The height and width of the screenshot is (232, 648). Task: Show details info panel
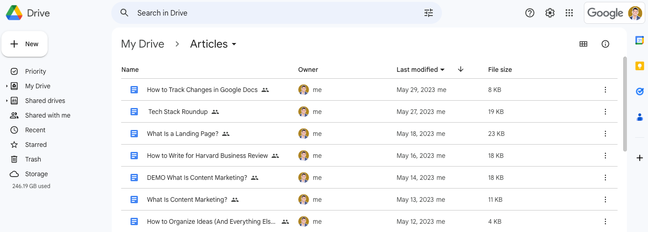coord(605,44)
